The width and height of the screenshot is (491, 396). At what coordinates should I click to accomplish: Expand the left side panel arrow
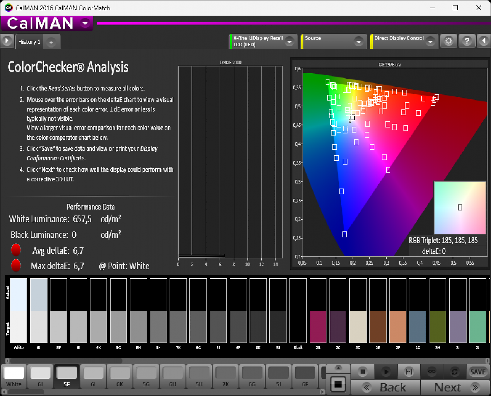point(7,41)
